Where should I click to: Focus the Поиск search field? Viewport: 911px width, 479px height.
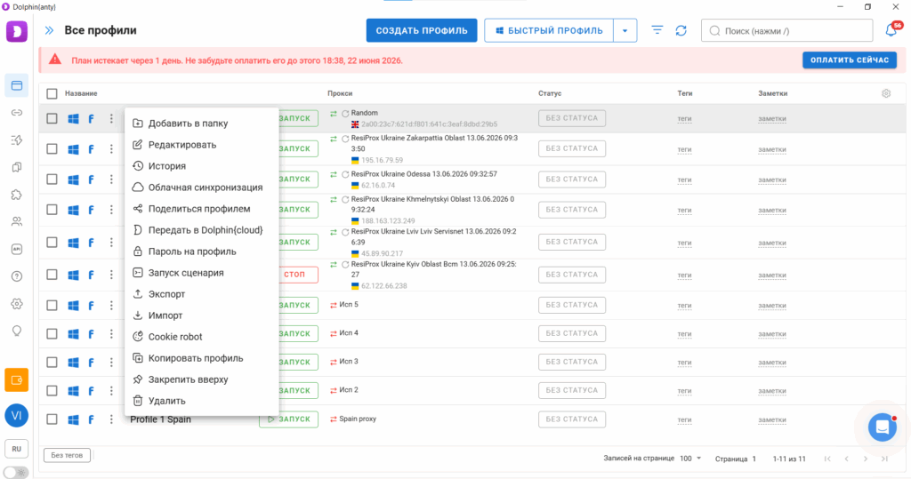786,31
